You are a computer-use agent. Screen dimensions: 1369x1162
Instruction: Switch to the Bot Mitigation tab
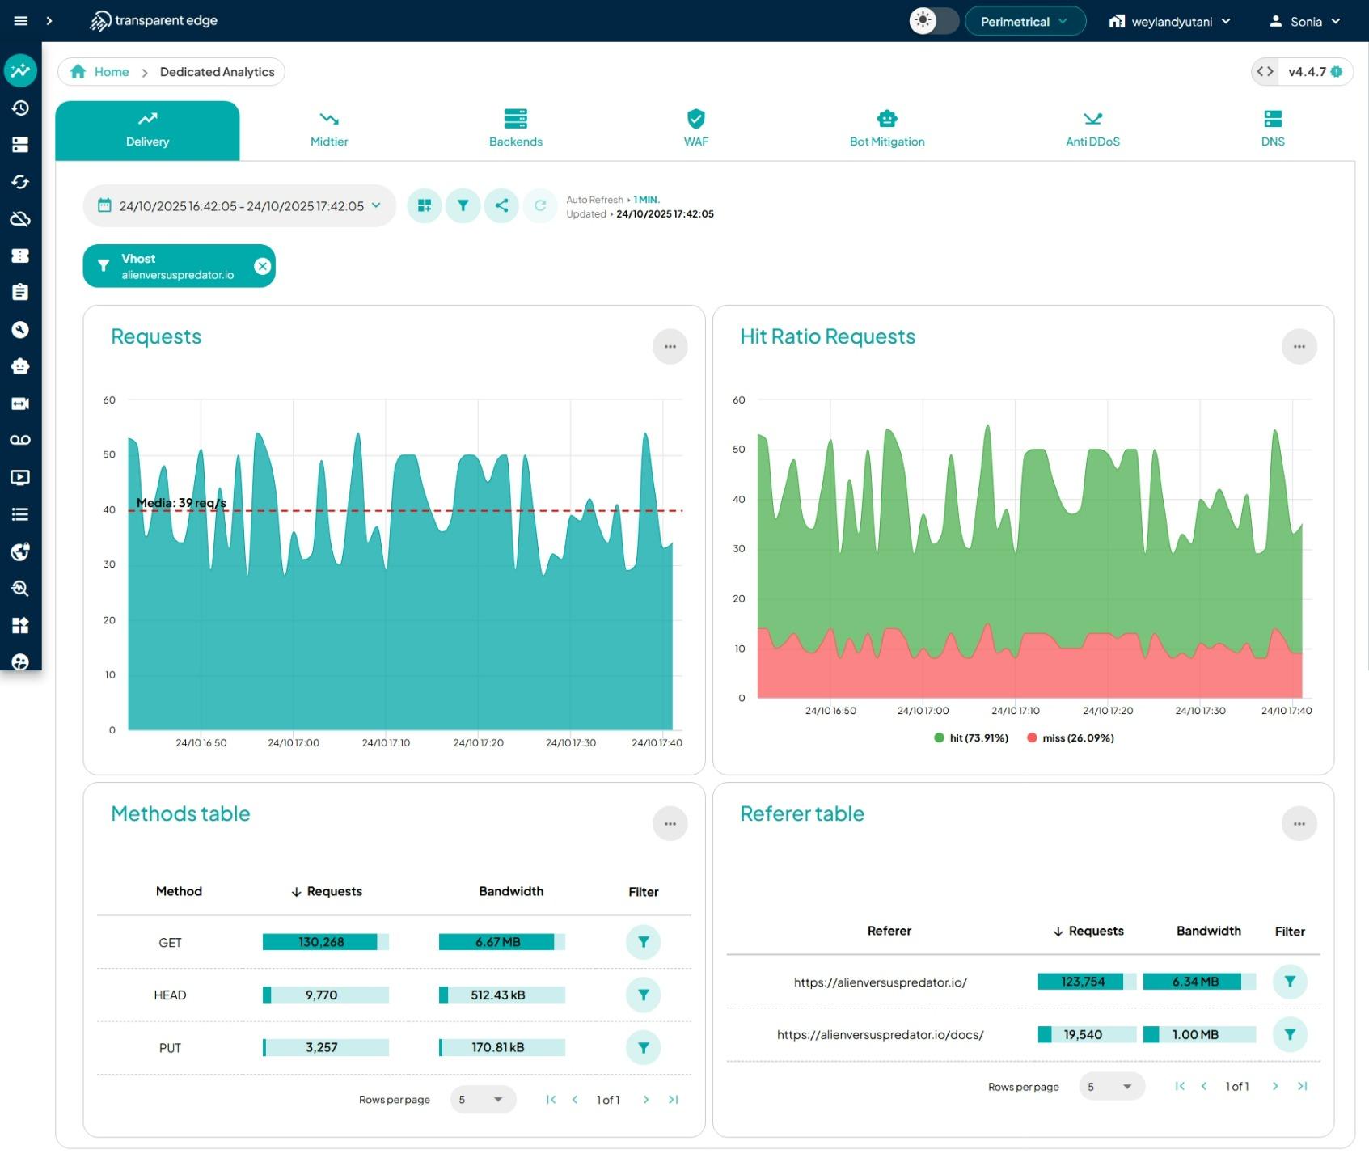[886, 129]
